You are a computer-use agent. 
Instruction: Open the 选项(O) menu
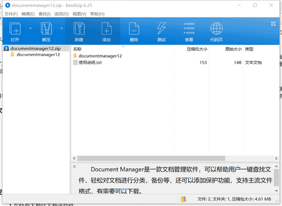[x=62, y=14]
